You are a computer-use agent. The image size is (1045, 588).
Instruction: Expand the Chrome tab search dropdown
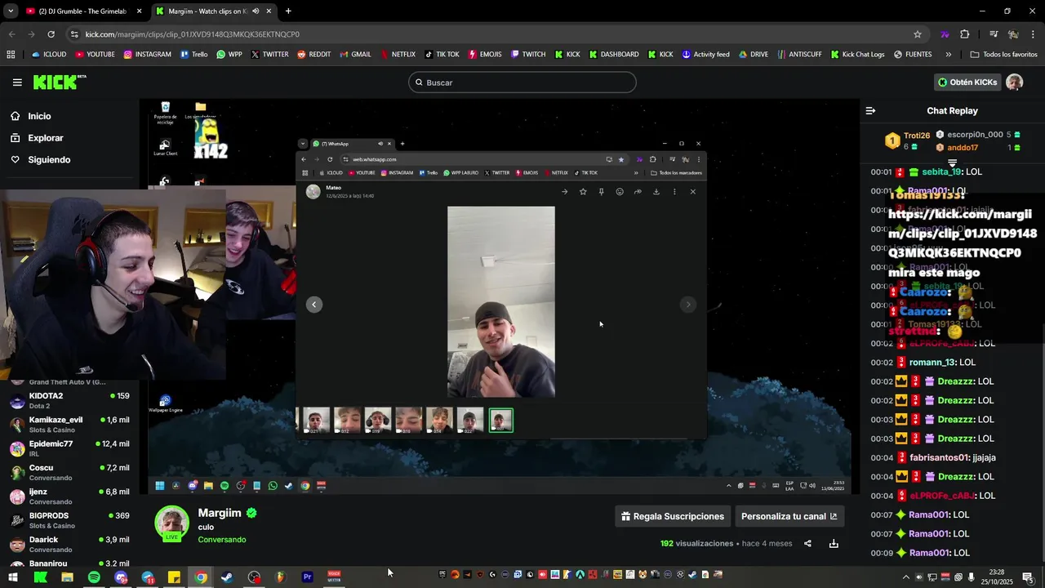tap(11, 11)
